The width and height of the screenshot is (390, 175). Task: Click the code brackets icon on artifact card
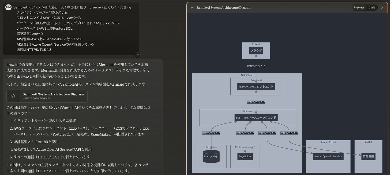tap(13, 96)
